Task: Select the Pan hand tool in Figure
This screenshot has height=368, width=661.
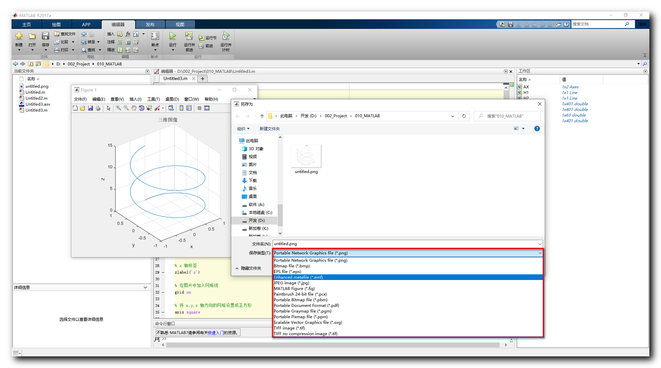Action: click(134, 108)
